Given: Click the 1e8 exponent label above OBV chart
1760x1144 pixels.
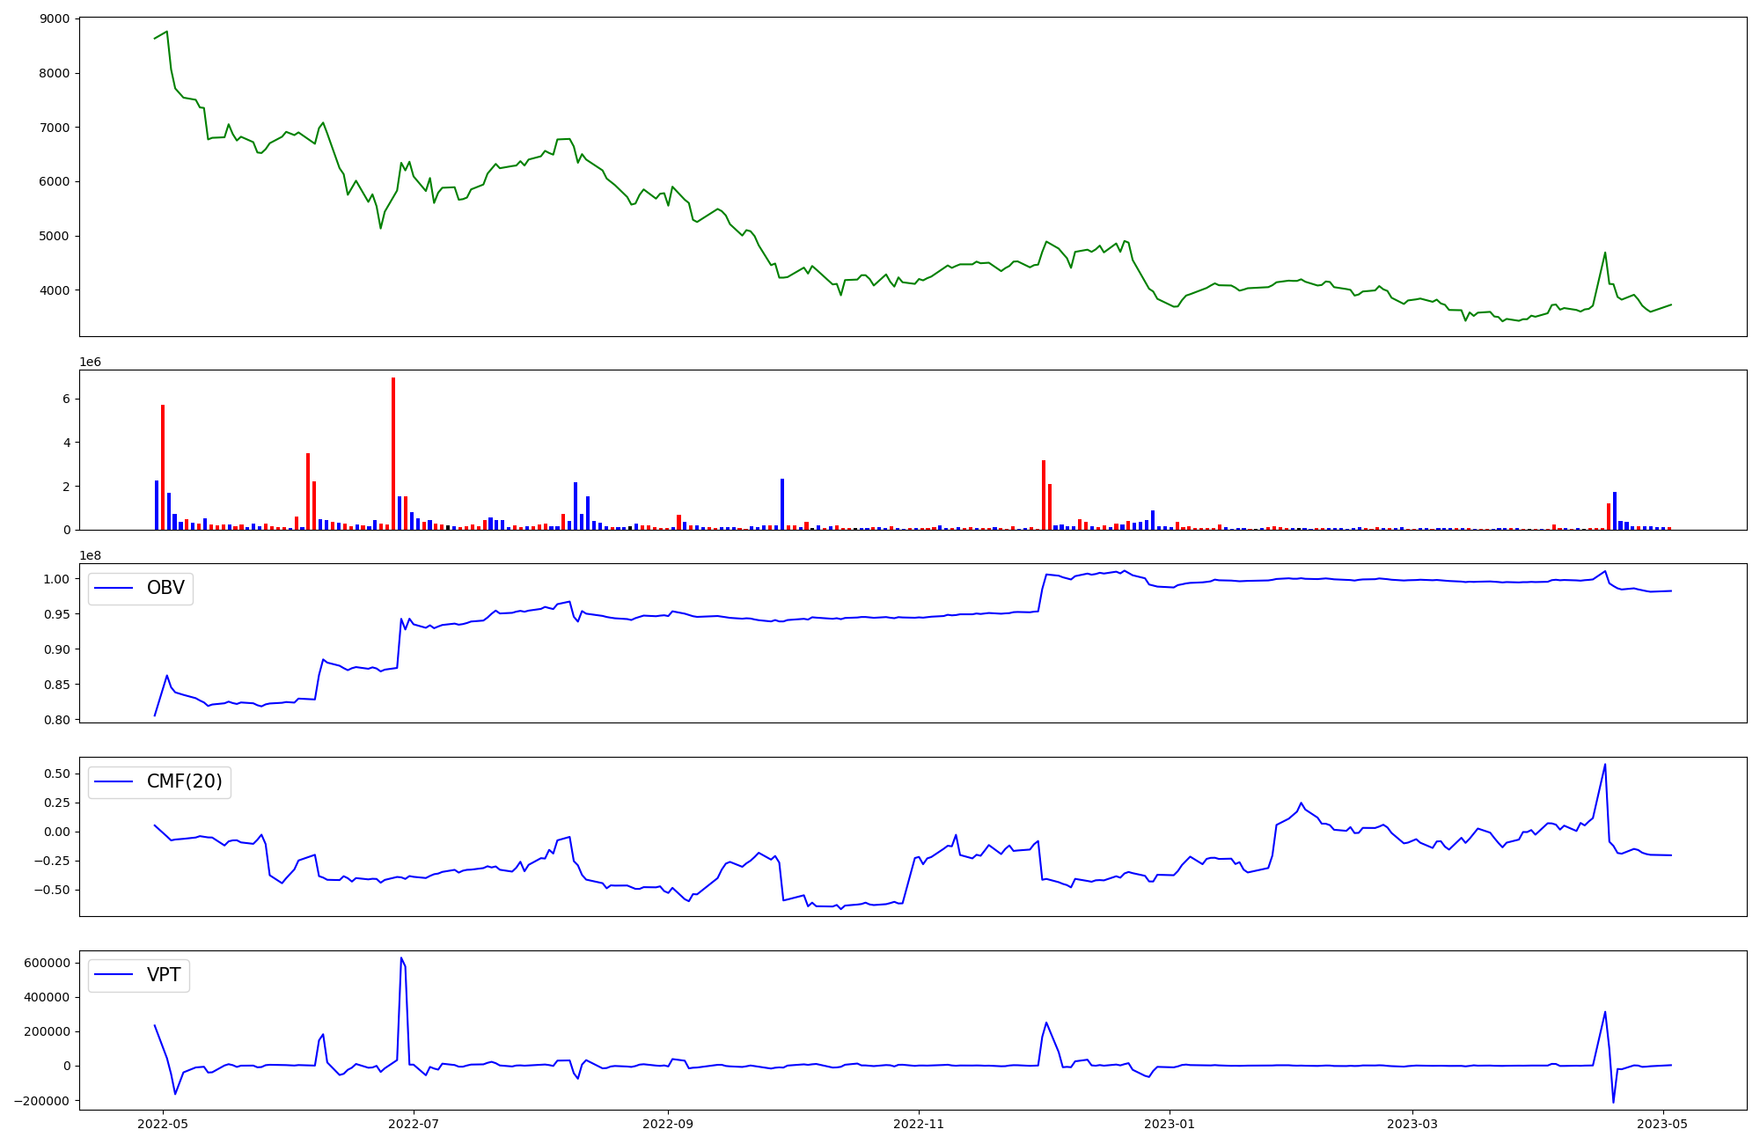Looking at the screenshot, I should pyautogui.click(x=90, y=555).
